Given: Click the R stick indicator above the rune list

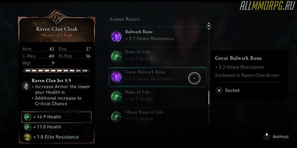Looking at the screenshot, I should (x=209, y=26).
